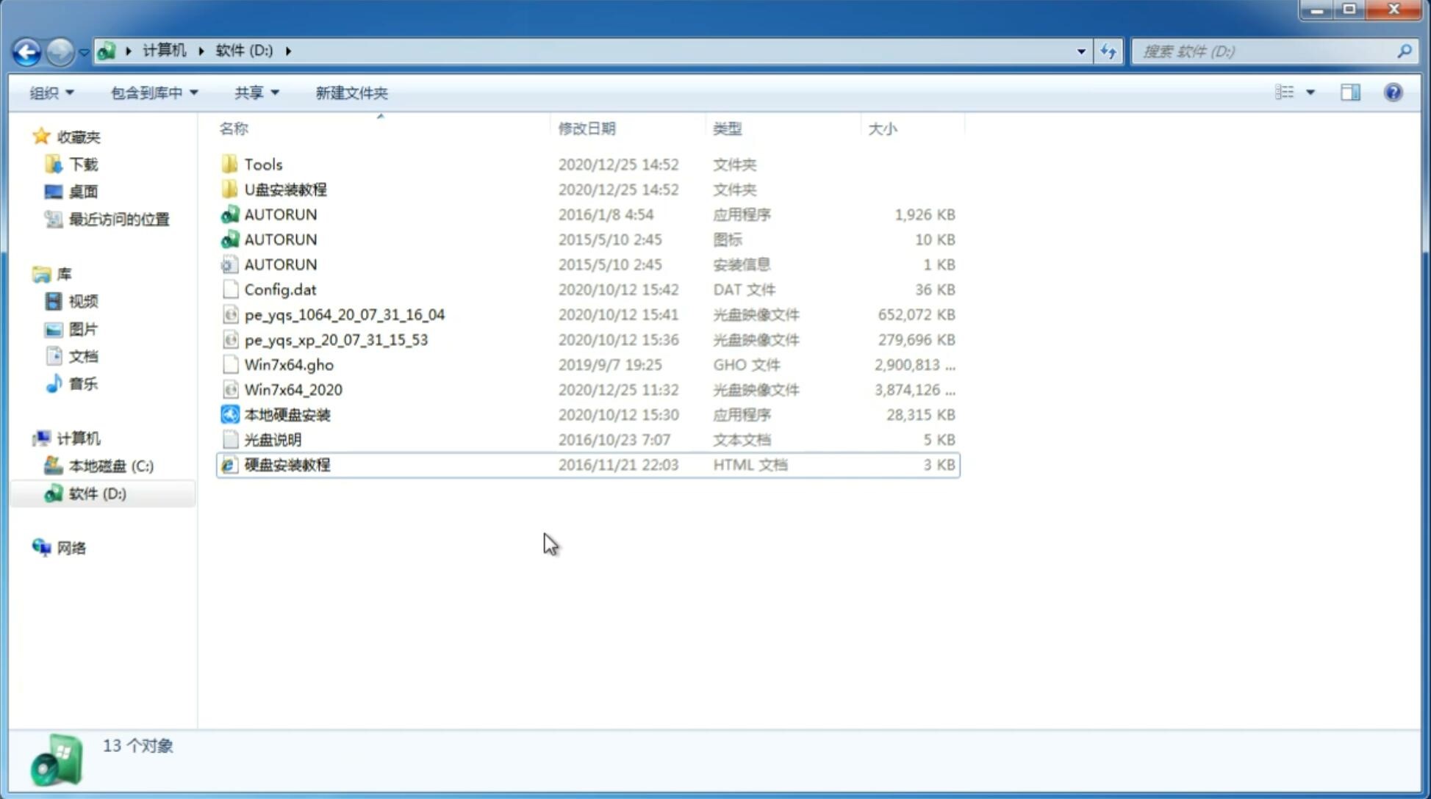Screen dimensions: 1431x799
Task: Open Win7x64_2020 disc image file
Action: (x=293, y=388)
